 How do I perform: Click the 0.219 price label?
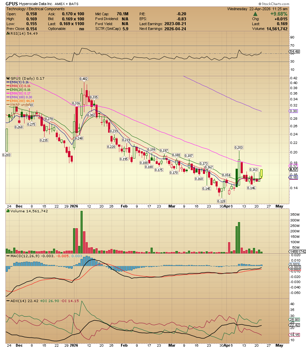[126, 140]
